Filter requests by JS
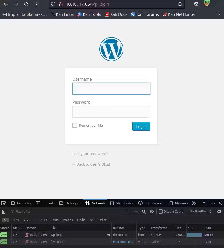 click(x=35, y=220)
